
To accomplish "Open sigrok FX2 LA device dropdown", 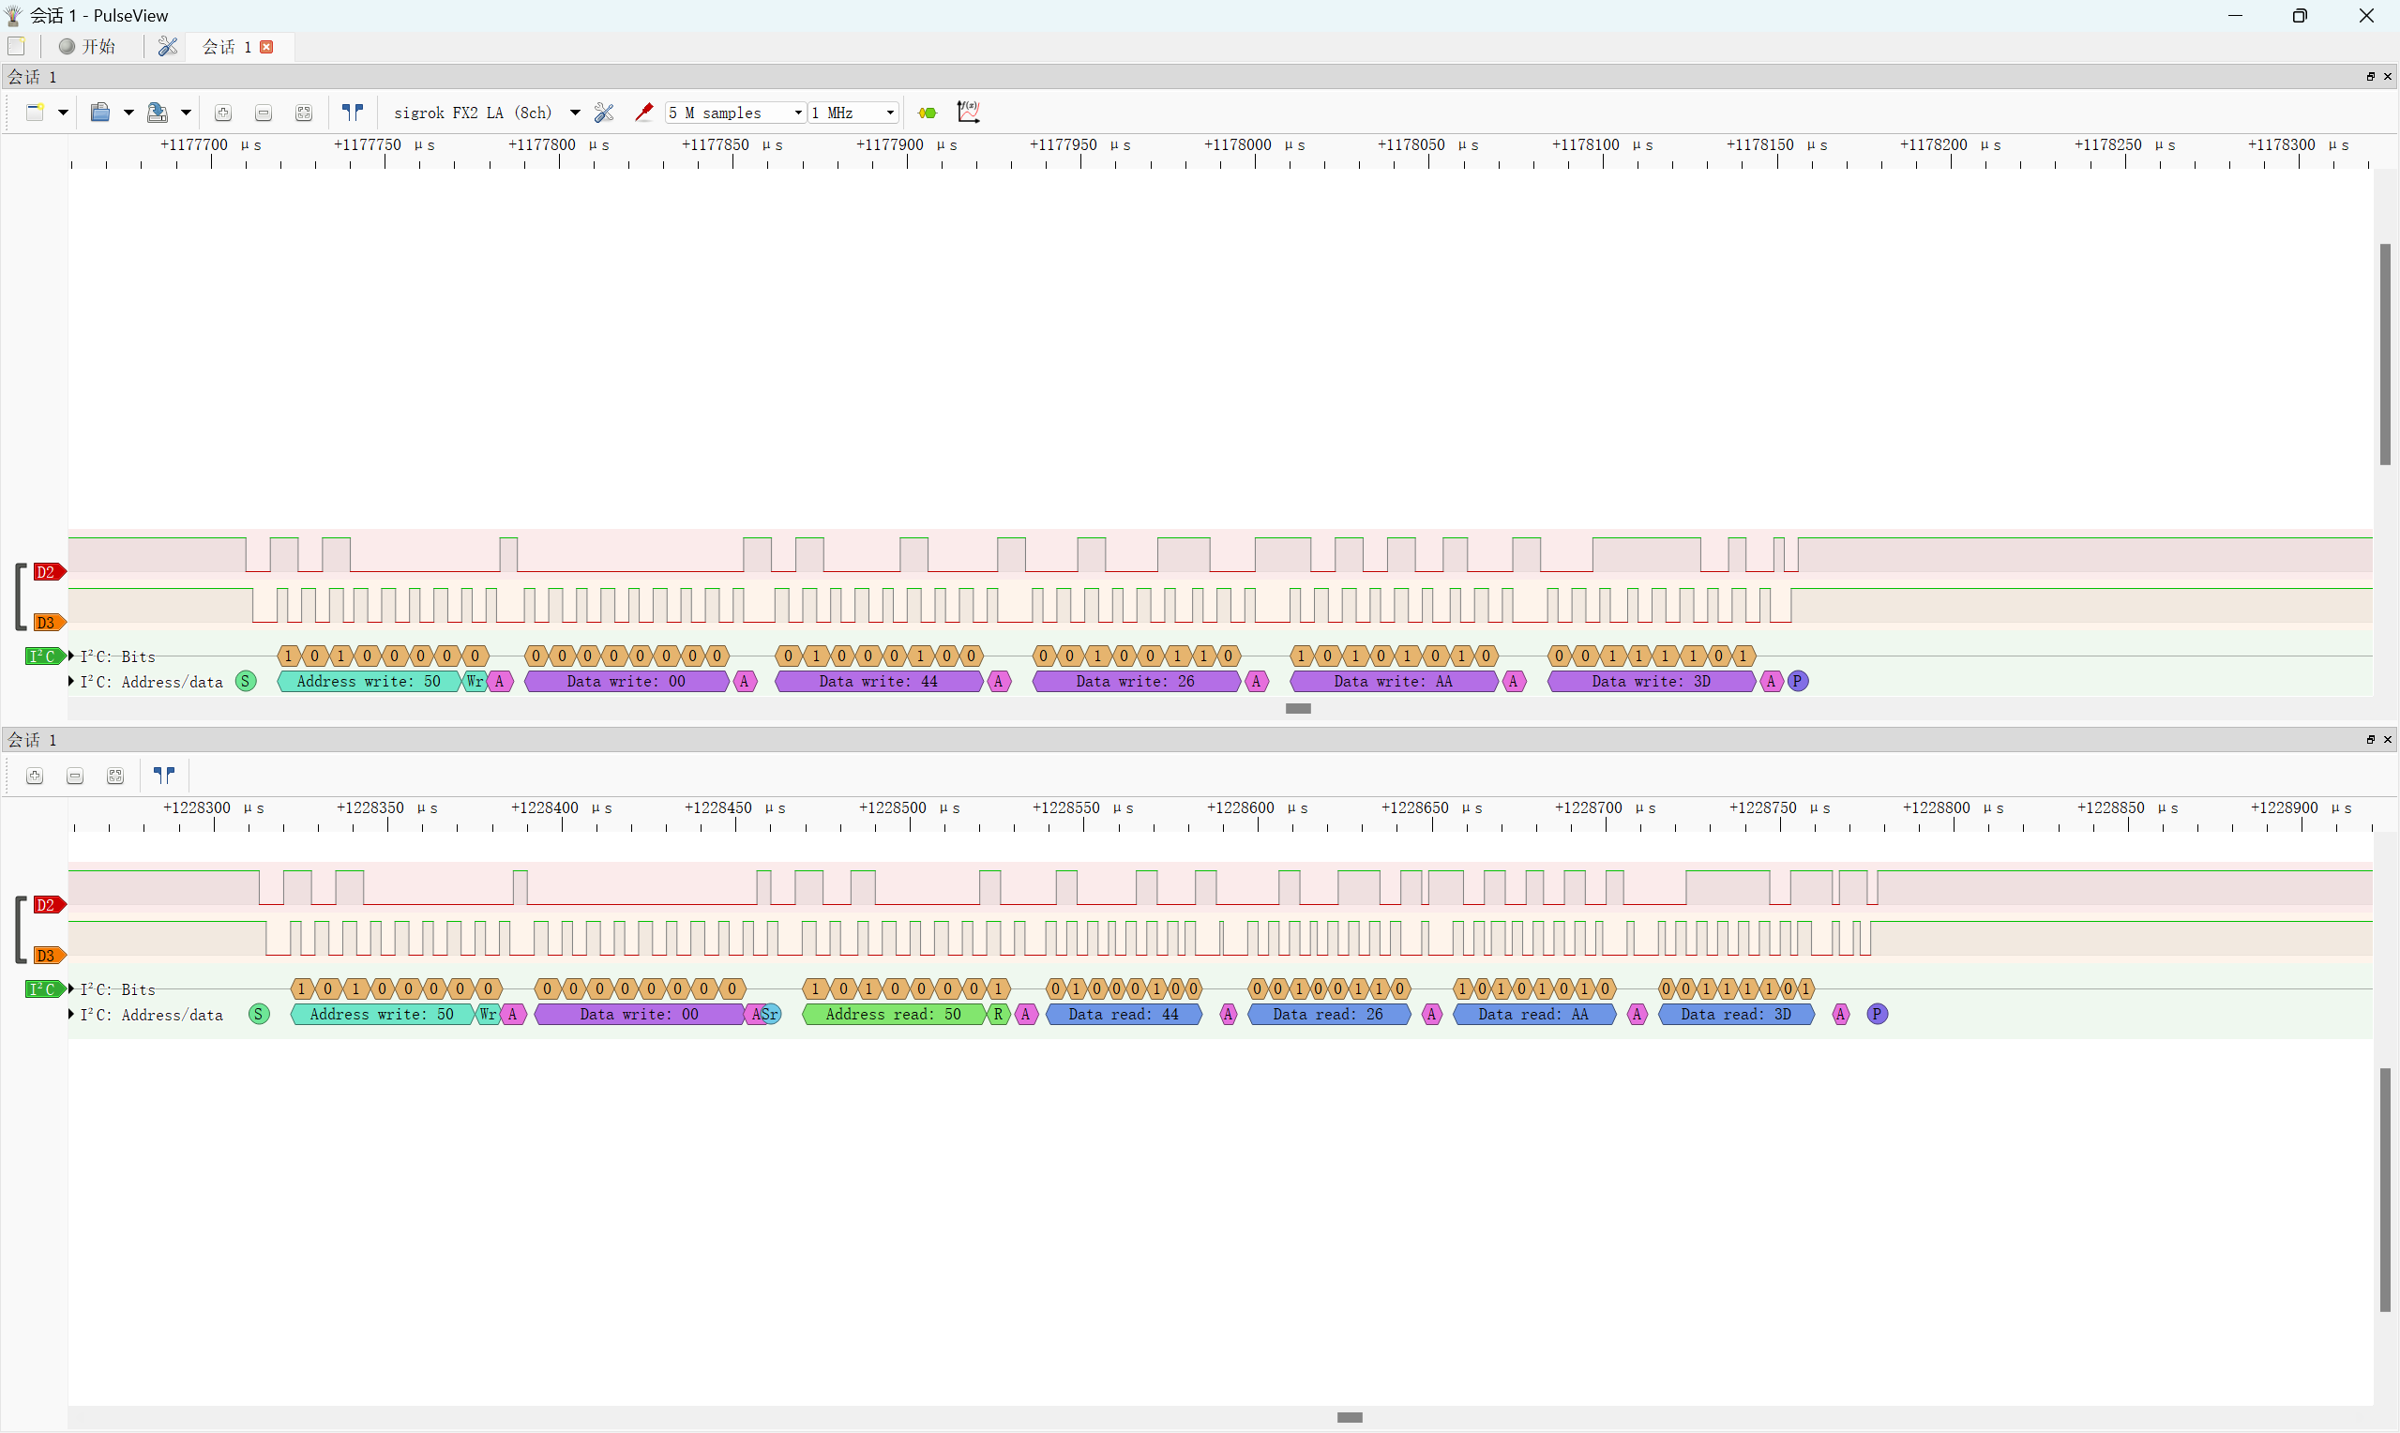I will coord(574,113).
